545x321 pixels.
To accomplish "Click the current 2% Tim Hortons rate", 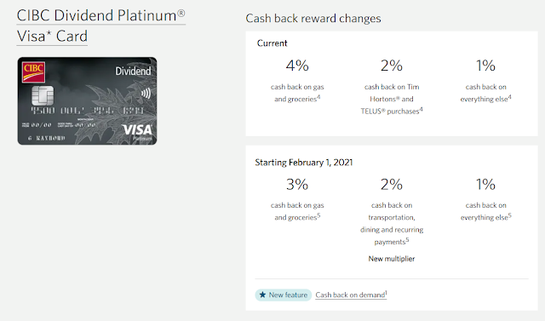I will point(392,66).
